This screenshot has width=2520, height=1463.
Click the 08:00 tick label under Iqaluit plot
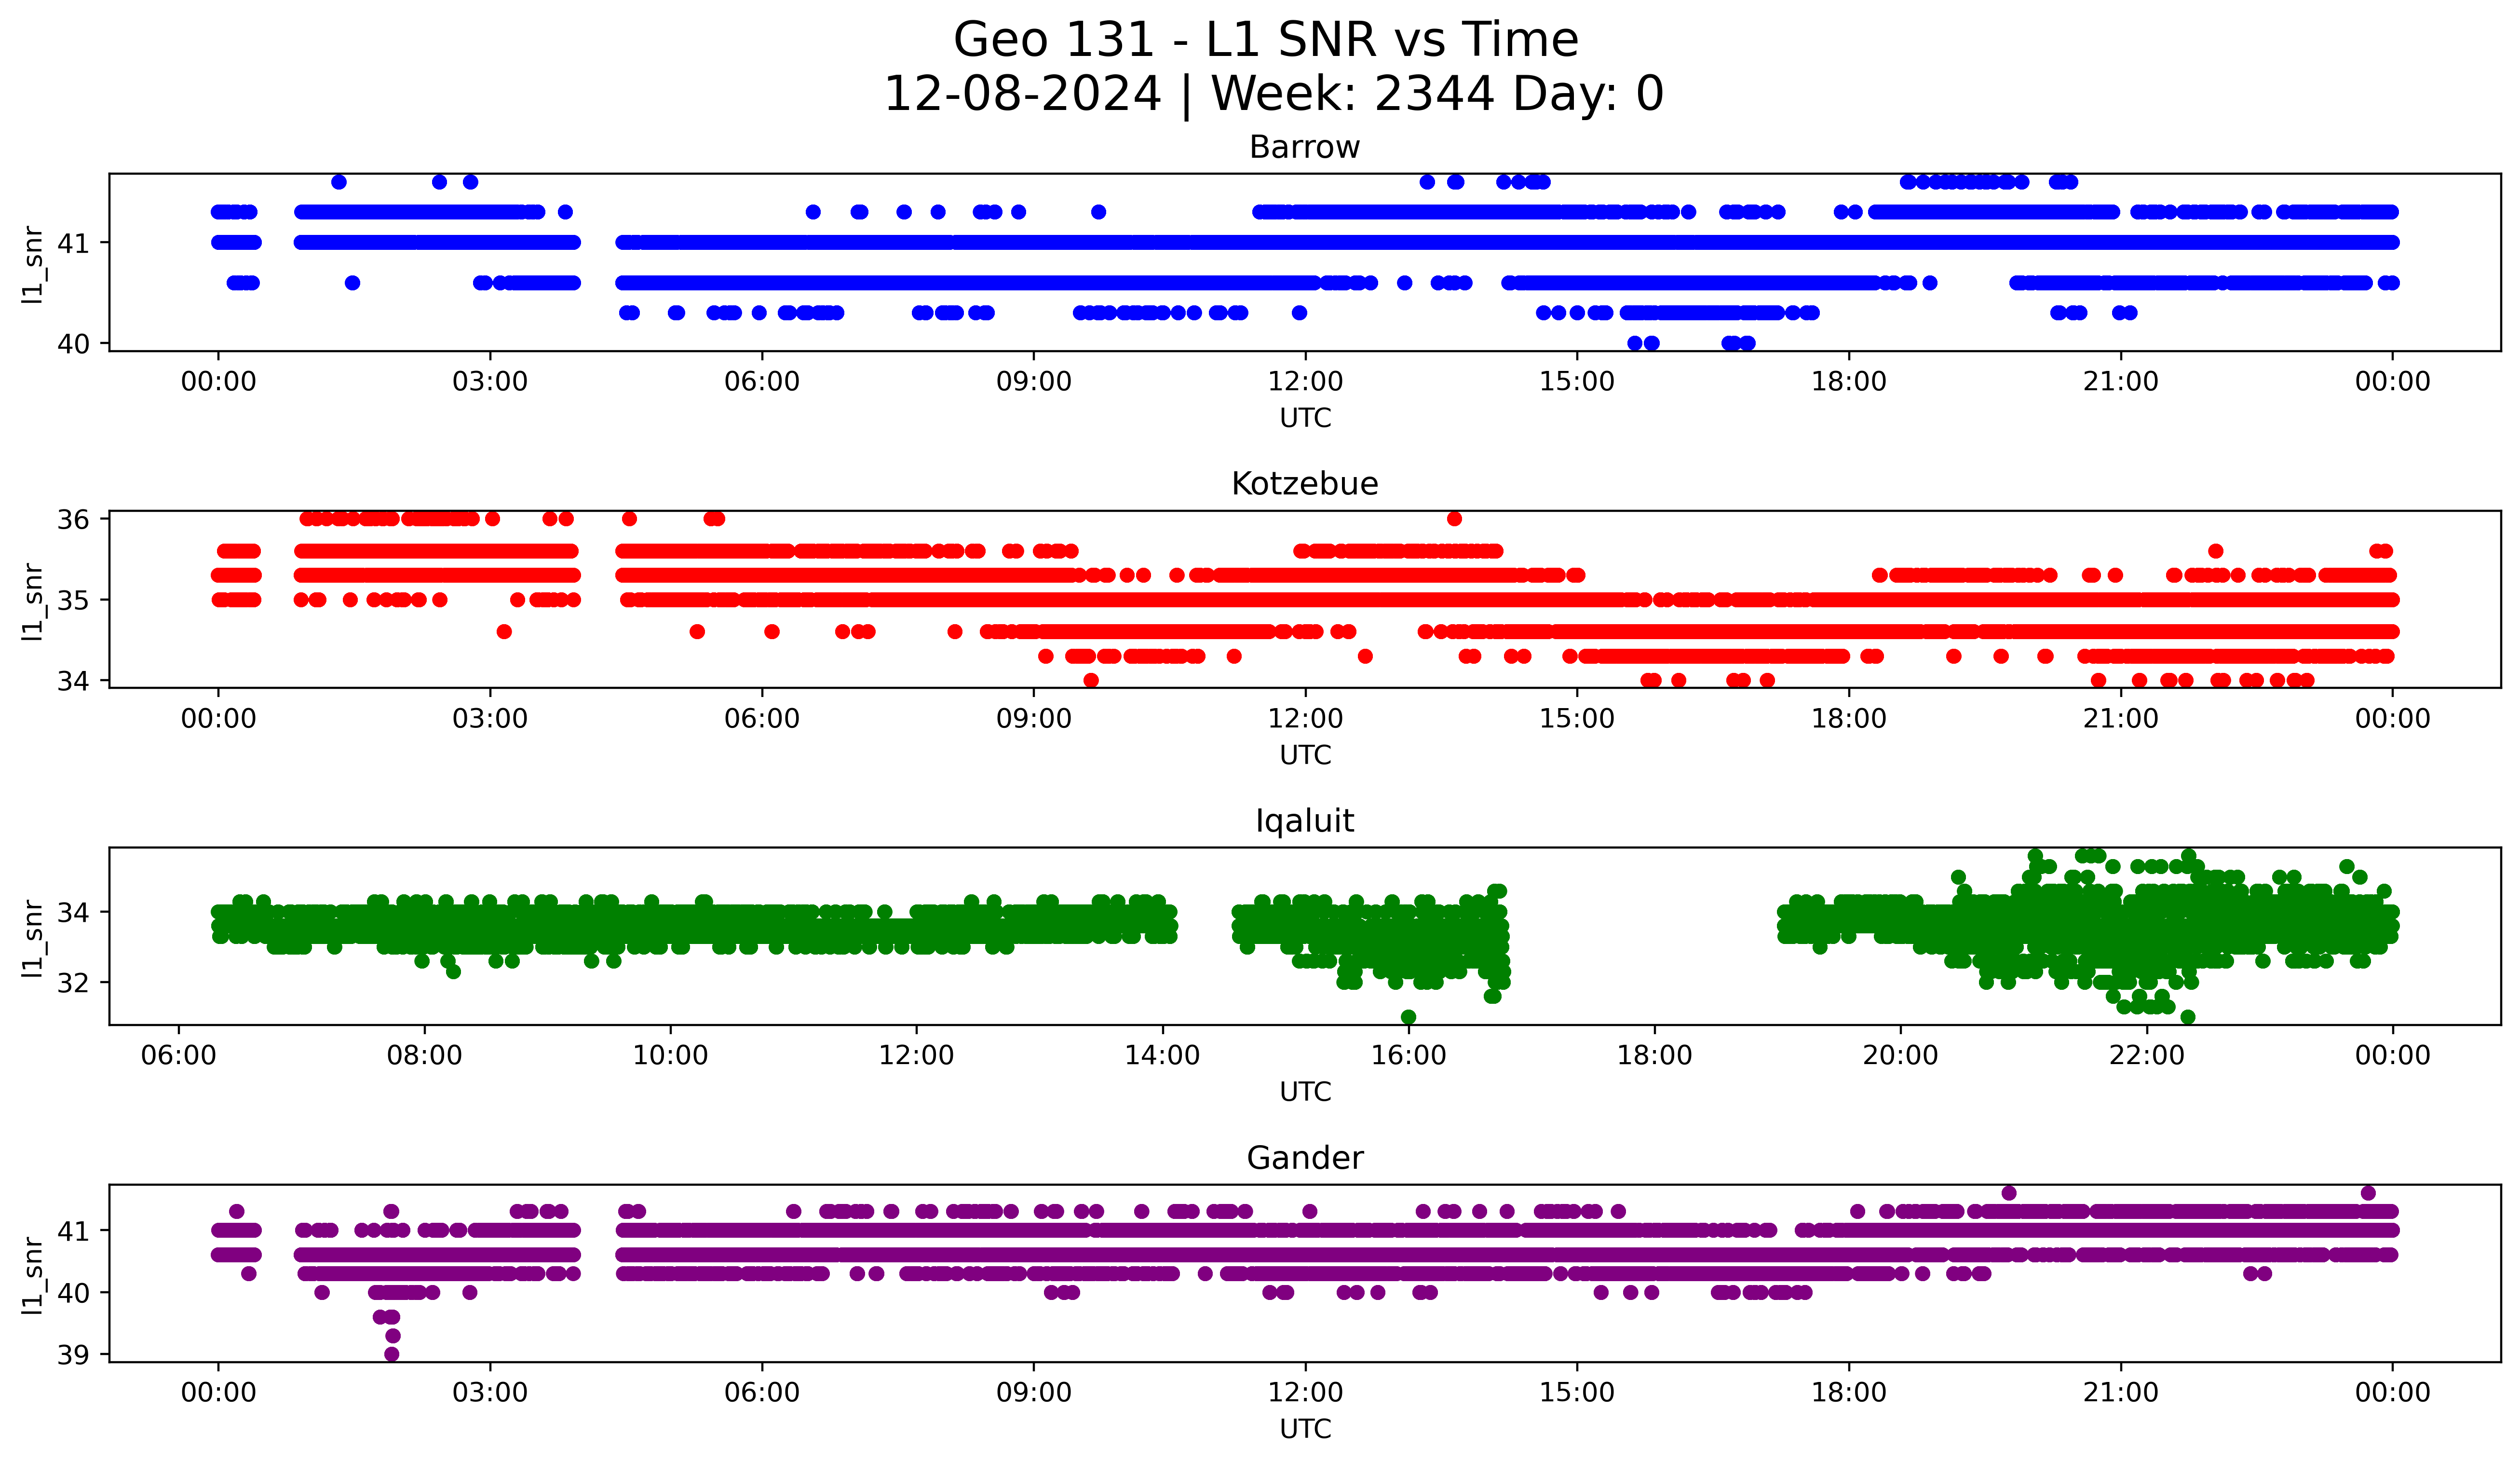(424, 1056)
